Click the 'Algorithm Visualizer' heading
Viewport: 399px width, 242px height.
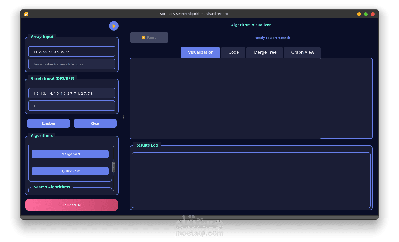(x=251, y=25)
